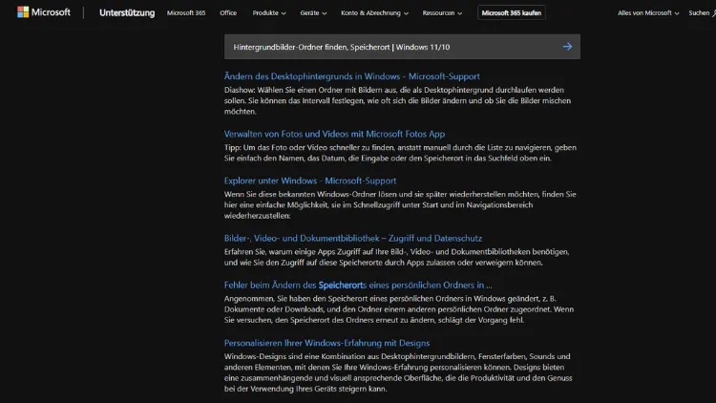Open Bilder-, Video- und Dokumentbibliothek result
716x403 pixels.
point(353,238)
